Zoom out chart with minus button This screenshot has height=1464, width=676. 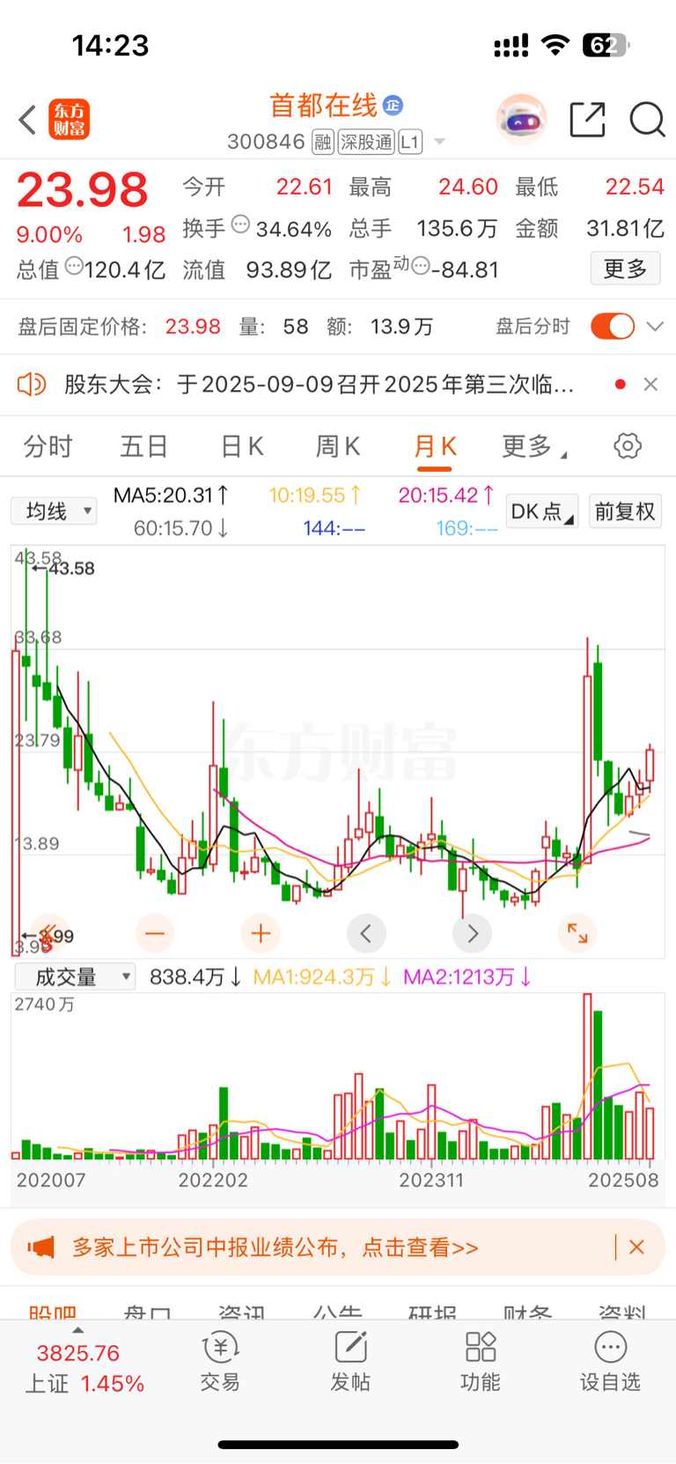point(155,933)
